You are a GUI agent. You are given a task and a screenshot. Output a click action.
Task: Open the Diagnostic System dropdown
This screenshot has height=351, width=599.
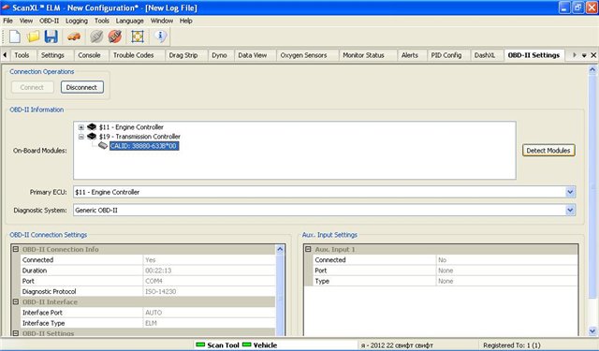point(570,210)
